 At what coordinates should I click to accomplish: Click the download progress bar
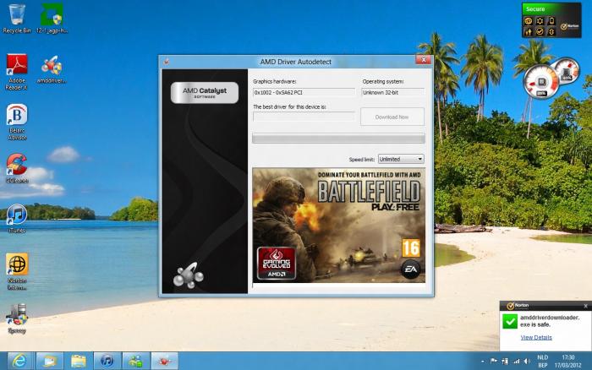click(338, 139)
